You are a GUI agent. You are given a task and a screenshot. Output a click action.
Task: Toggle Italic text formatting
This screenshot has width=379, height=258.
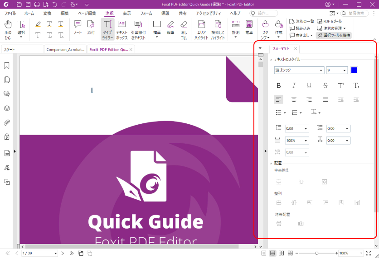pyautogui.click(x=294, y=85)
